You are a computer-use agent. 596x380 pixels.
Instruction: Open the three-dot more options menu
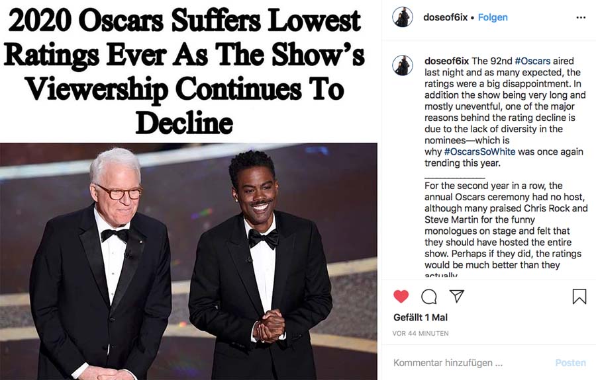(581, 18)
